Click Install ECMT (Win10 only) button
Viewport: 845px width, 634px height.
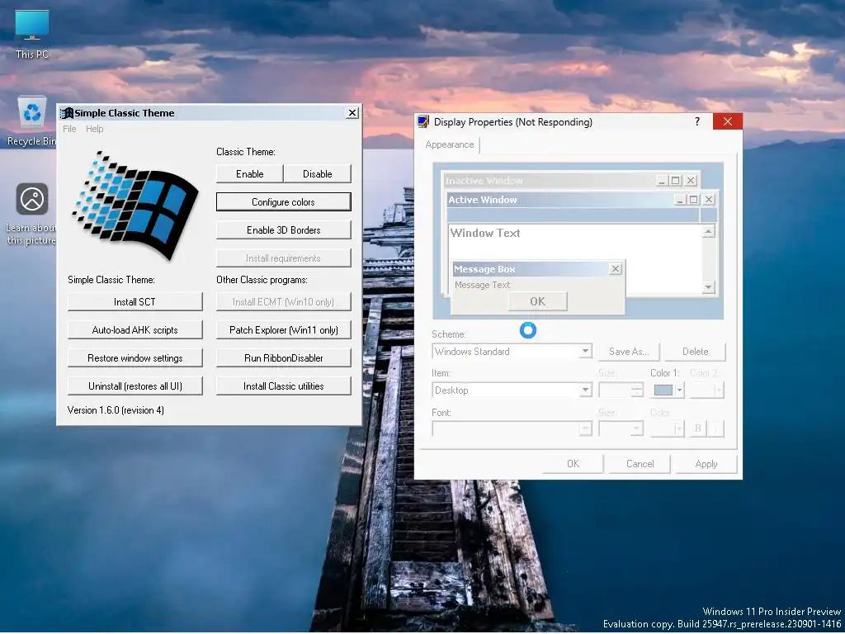284,302
